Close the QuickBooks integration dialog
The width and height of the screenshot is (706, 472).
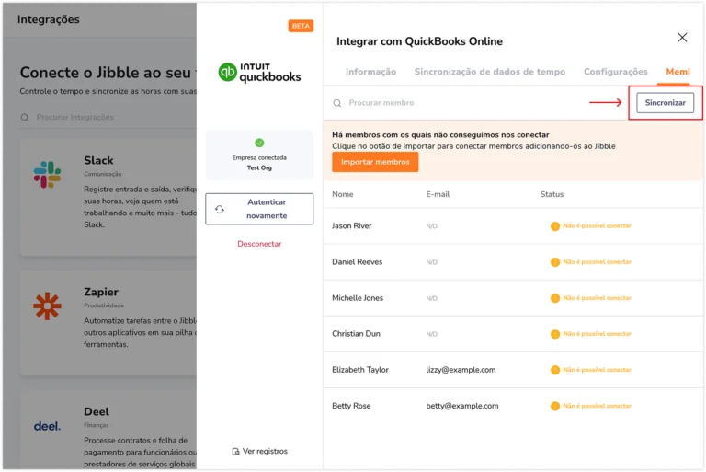pos(682,38)
